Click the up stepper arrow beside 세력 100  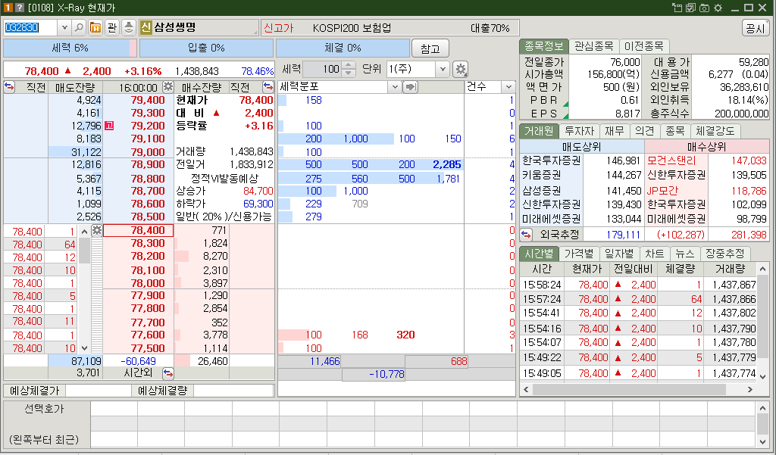click(x=349, y=64)
